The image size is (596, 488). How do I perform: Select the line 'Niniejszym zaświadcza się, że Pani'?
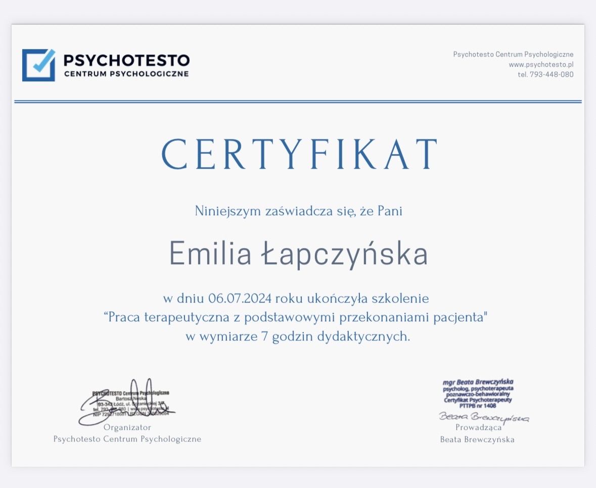coord(298,211)
